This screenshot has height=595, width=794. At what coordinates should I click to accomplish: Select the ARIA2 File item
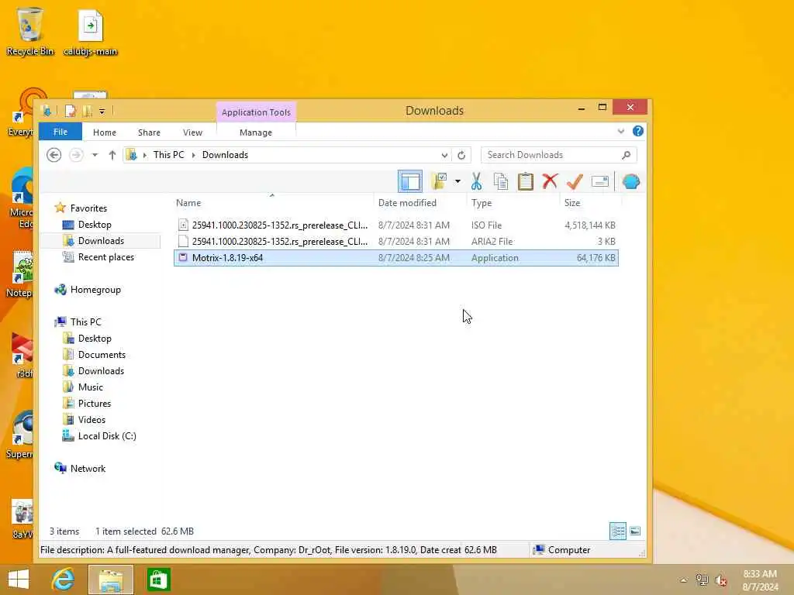point(396,242)
